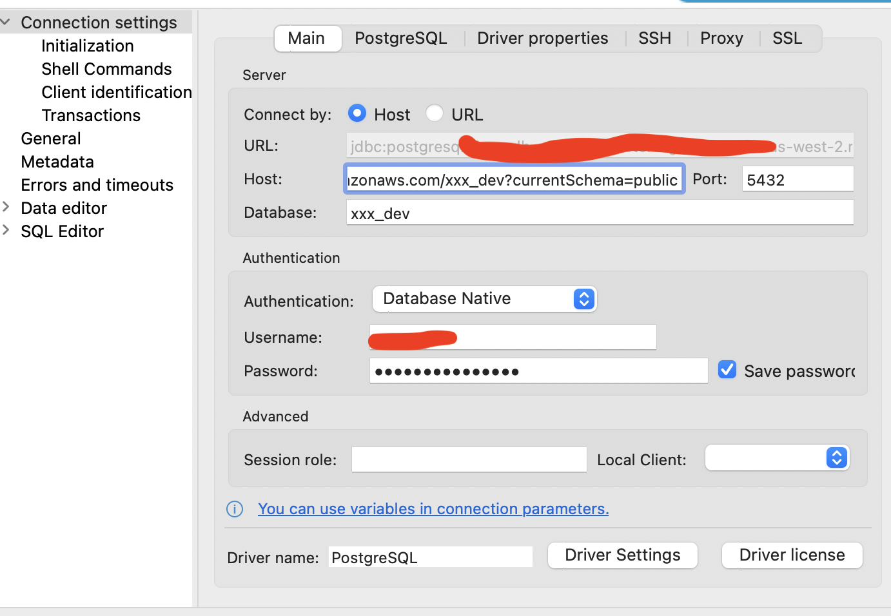This screenshot has height=616, width=891.
Task: Open the Authentication type selector arrows
Action: 583,299
